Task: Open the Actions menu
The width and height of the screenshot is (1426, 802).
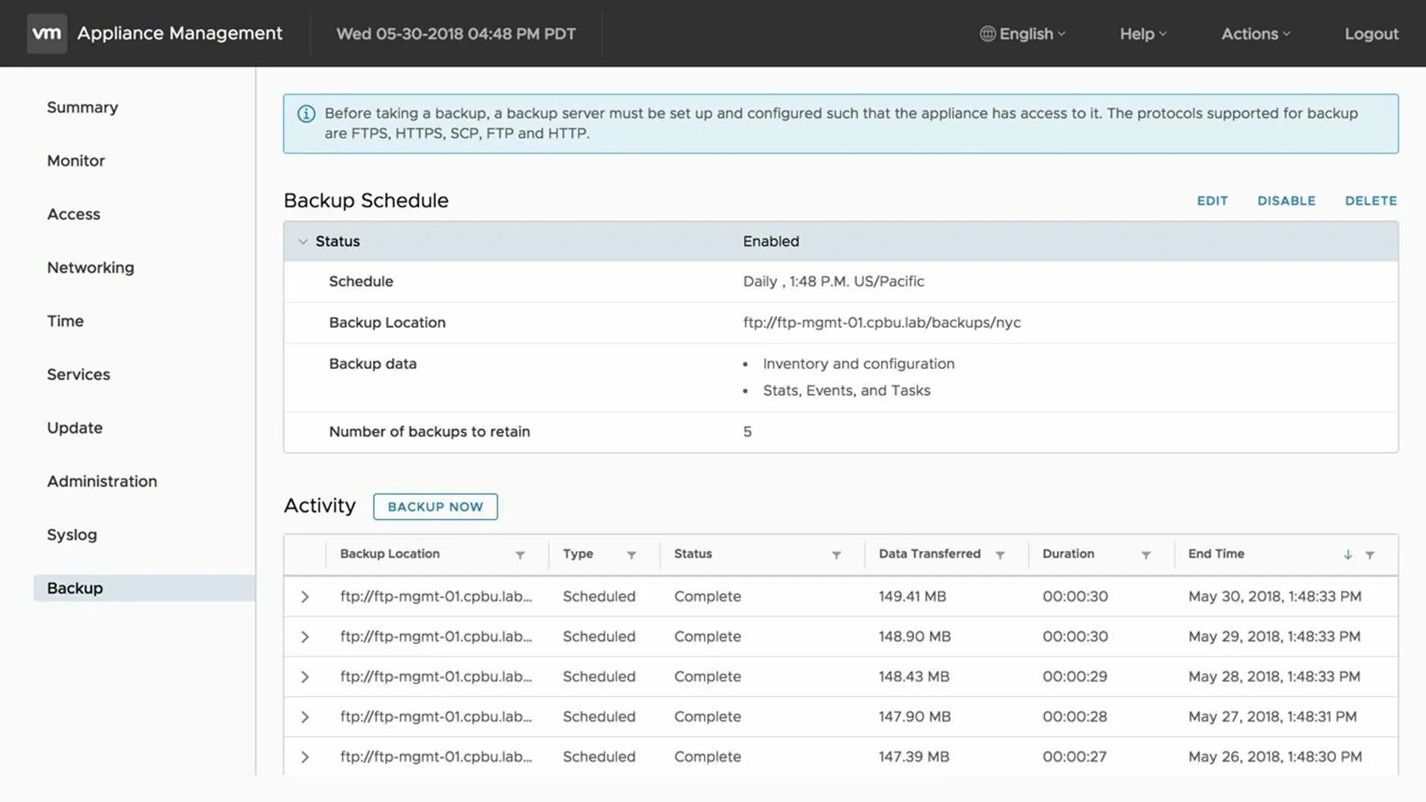Action: pyautogui.click(x=1255, y=33)
